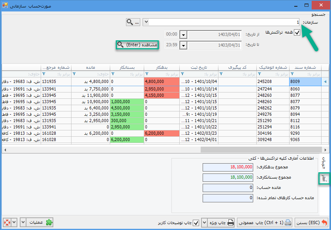This screenshot has width=331, height=230.
Task: Click the مانده حساب value field
Action: 228,188
